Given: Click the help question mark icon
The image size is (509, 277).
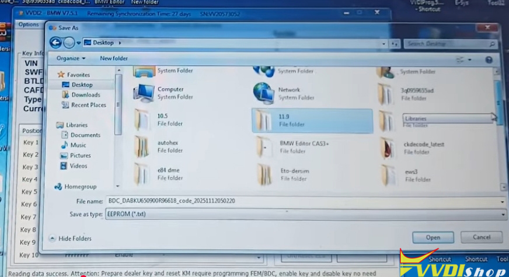Looking at the screenshot, I should coord(489,59).
